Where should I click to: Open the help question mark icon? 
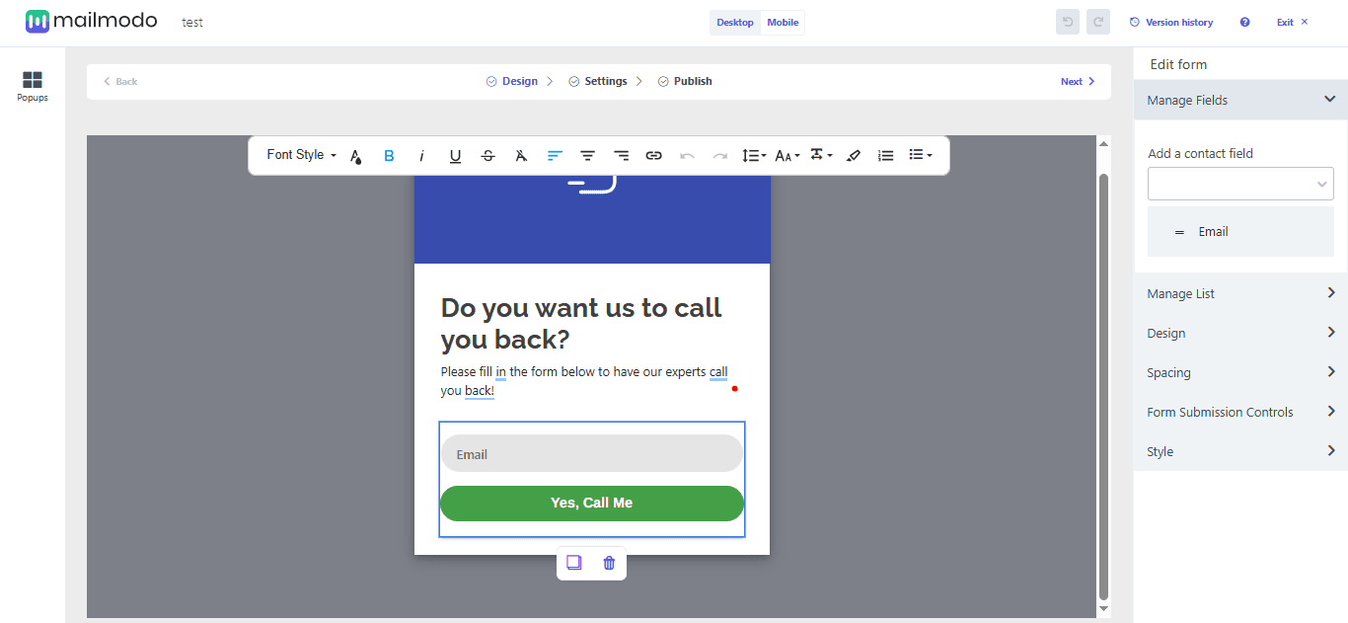click(1244, 22)
